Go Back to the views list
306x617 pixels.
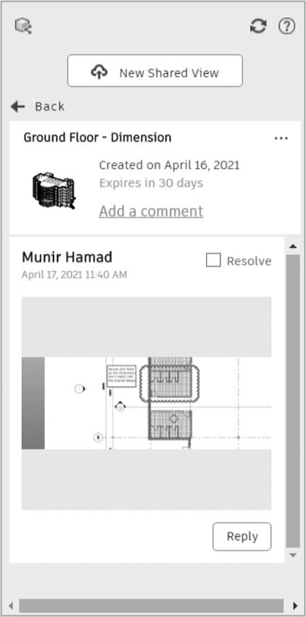tap(50, 106)
